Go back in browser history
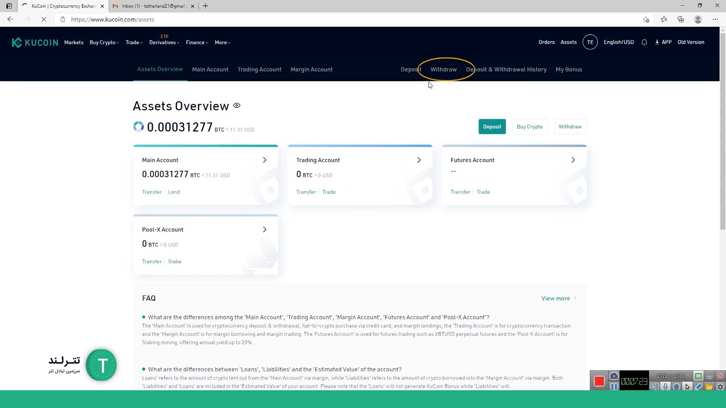Viewport: 726px width, 408px height. [11, 19]
